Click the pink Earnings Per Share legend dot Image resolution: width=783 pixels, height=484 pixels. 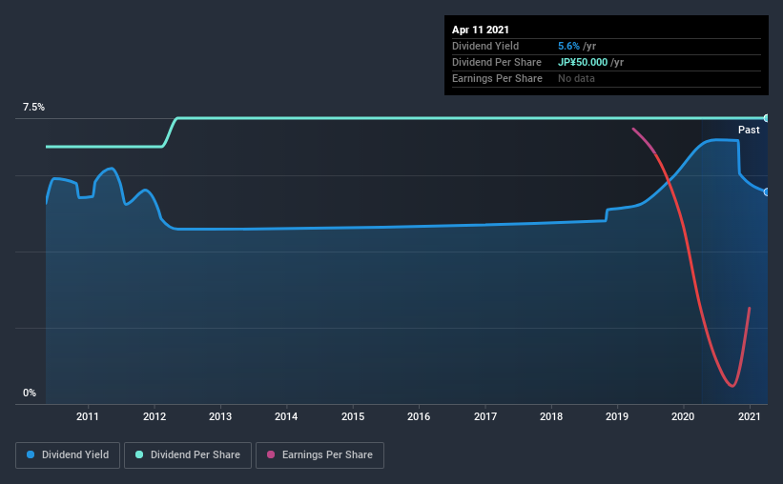pyautogui.click(x=271, y=454)
